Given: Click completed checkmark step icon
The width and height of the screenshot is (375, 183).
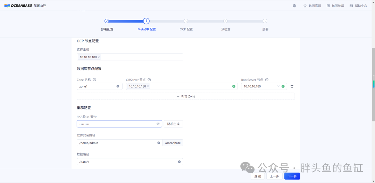Looking at the screenshot, I should (x=107, y=21).
